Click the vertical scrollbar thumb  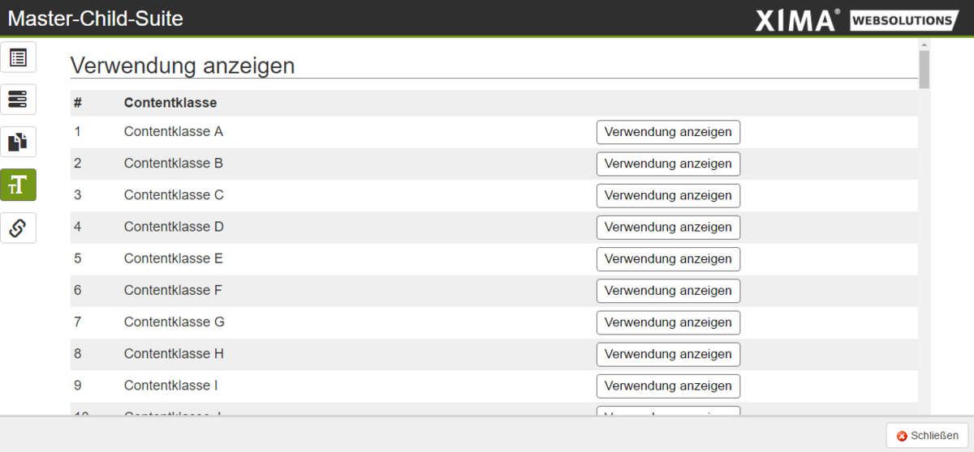tap(924, 69)
